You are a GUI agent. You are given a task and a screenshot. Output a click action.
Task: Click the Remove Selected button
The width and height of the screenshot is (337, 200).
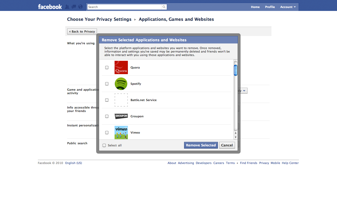pos(201,145)
